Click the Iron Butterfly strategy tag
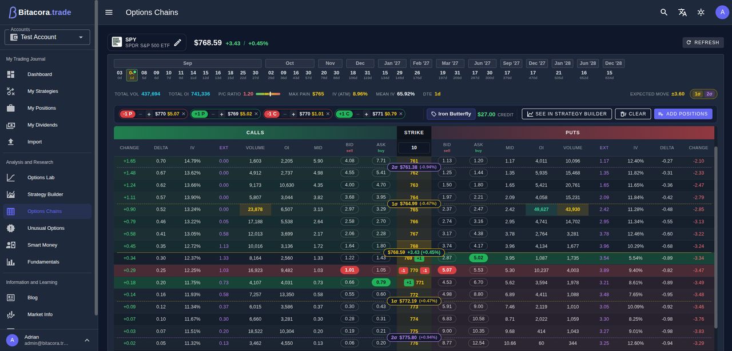 [x=451, y=114]
